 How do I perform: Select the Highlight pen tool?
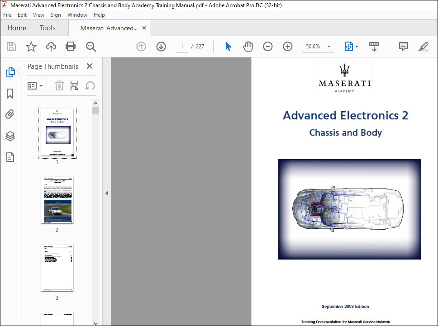tap(424, 47)
